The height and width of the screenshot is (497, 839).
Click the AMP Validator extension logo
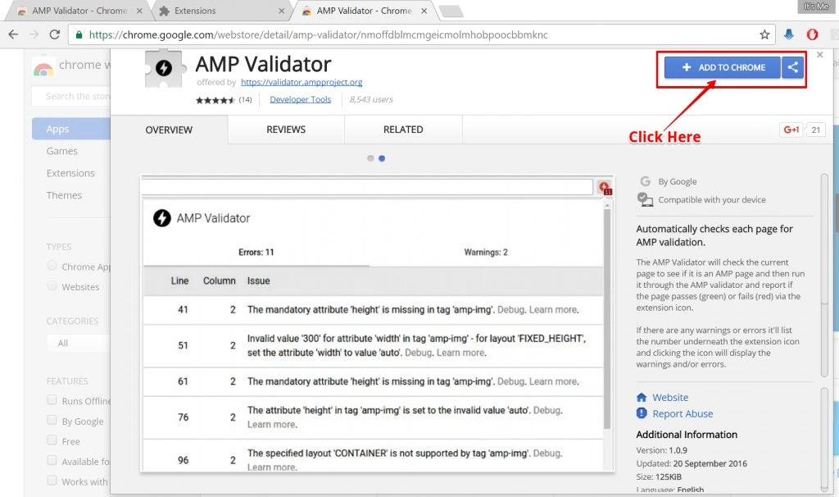[165, 70]
